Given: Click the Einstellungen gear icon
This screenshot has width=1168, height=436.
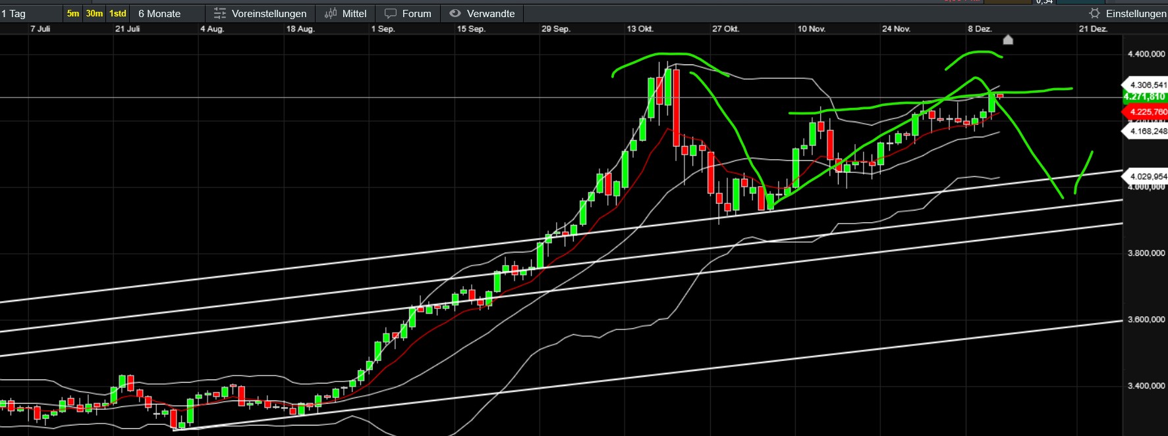Looking at the screenshot, I should 1094,13.
